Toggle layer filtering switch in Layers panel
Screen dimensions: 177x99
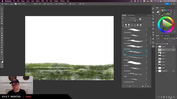[x=176, y=38]
